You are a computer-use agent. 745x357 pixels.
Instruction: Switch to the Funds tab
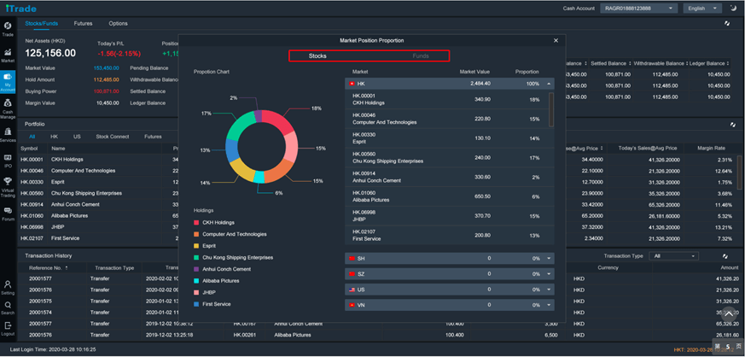point(420,56)
